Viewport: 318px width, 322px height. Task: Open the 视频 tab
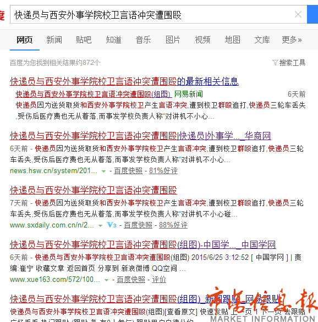pyautogui.click(x=202, y=40)
